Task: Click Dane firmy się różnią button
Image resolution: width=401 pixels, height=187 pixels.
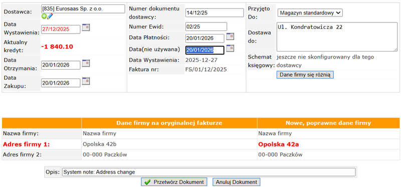Action: (x=305, y=74)
